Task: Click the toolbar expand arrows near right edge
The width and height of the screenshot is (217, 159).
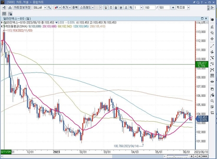Action: 208,7
